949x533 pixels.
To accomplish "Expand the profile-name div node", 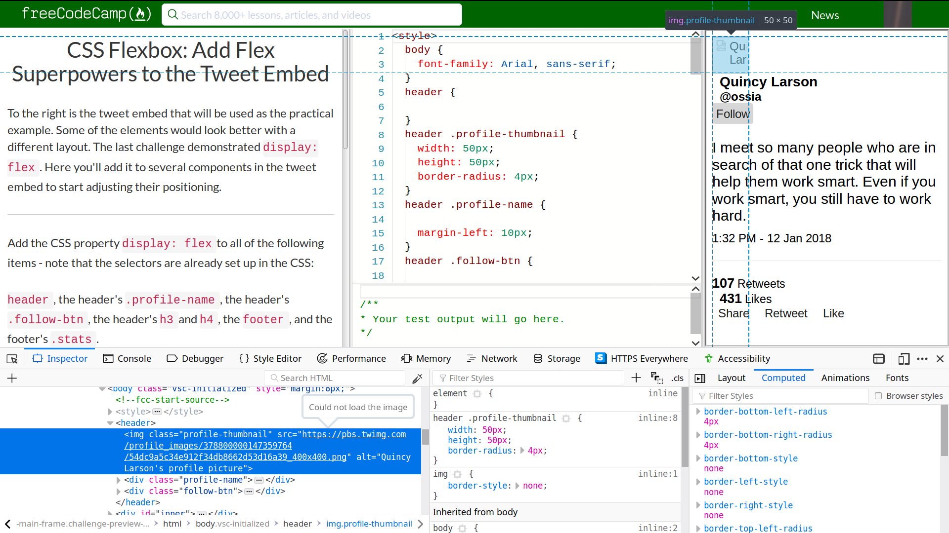I will point(119,480).
